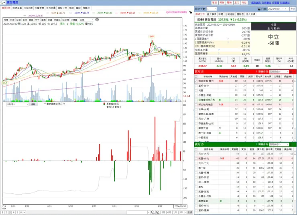297x215 pixels.
Task: Click the 交易量 column header in 買方15
Action: (277, 76)
